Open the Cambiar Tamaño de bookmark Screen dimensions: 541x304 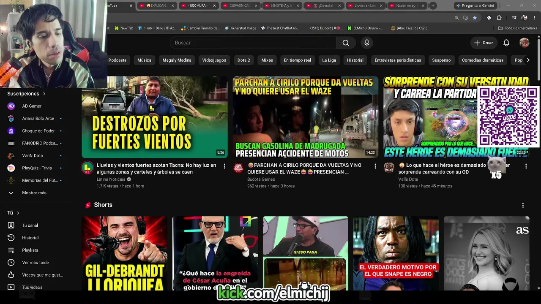coord(200,28)
